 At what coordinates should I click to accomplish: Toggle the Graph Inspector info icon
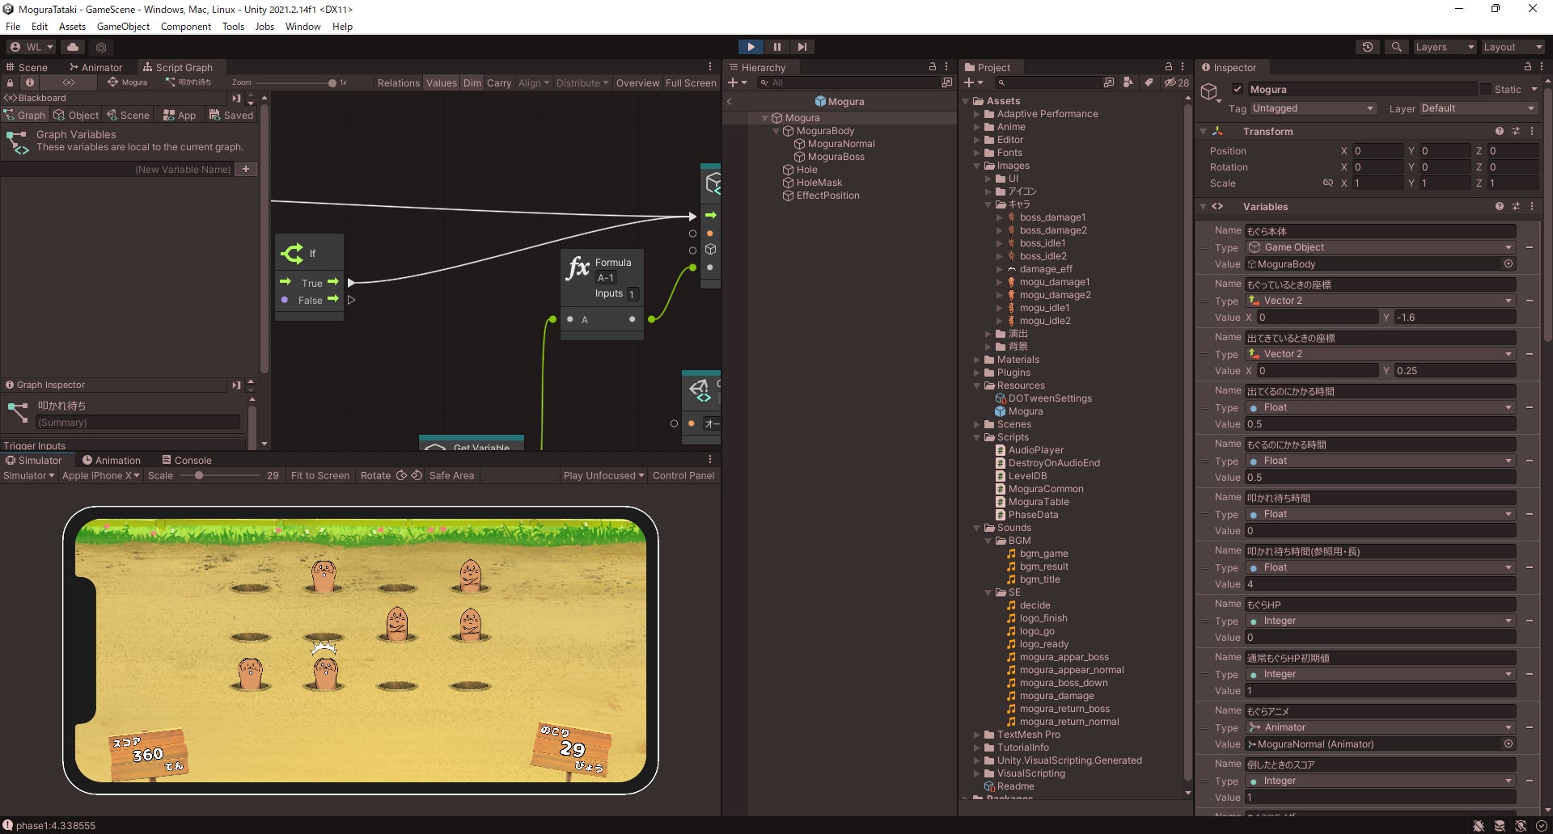(x=30, y=82)
